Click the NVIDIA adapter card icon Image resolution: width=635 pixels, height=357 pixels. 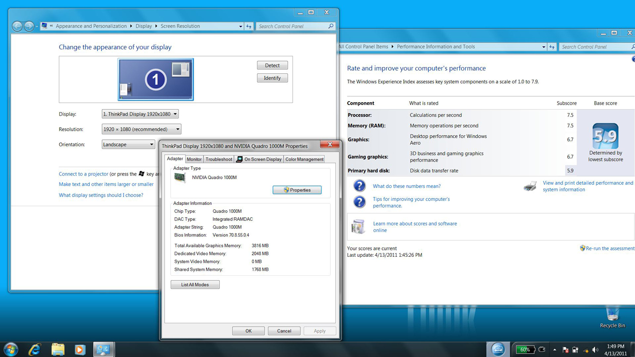[180, 178]
